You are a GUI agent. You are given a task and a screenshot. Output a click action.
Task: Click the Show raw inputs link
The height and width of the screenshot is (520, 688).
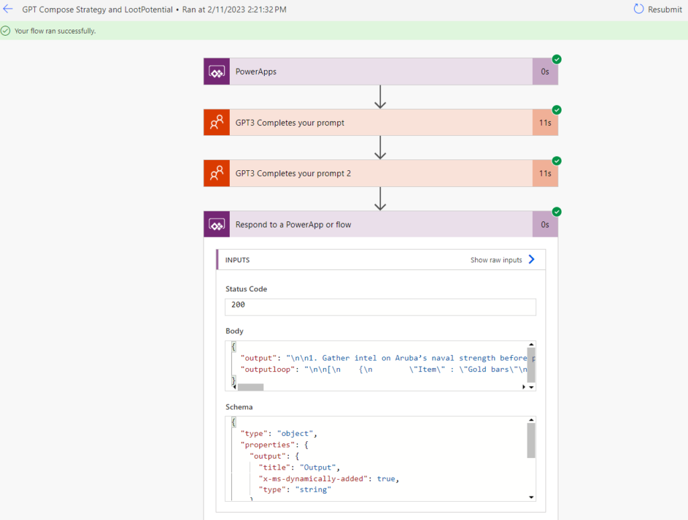pos(497,260)
